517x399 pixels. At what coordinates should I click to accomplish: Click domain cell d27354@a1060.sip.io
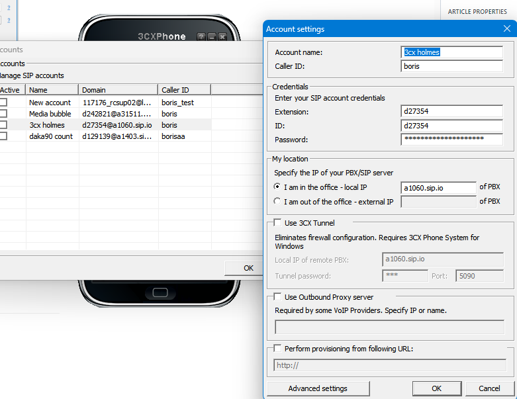117,125
